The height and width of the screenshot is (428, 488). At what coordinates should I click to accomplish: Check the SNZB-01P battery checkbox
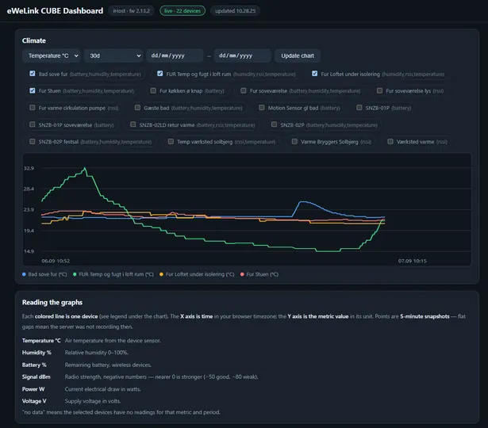coord(359,108)
